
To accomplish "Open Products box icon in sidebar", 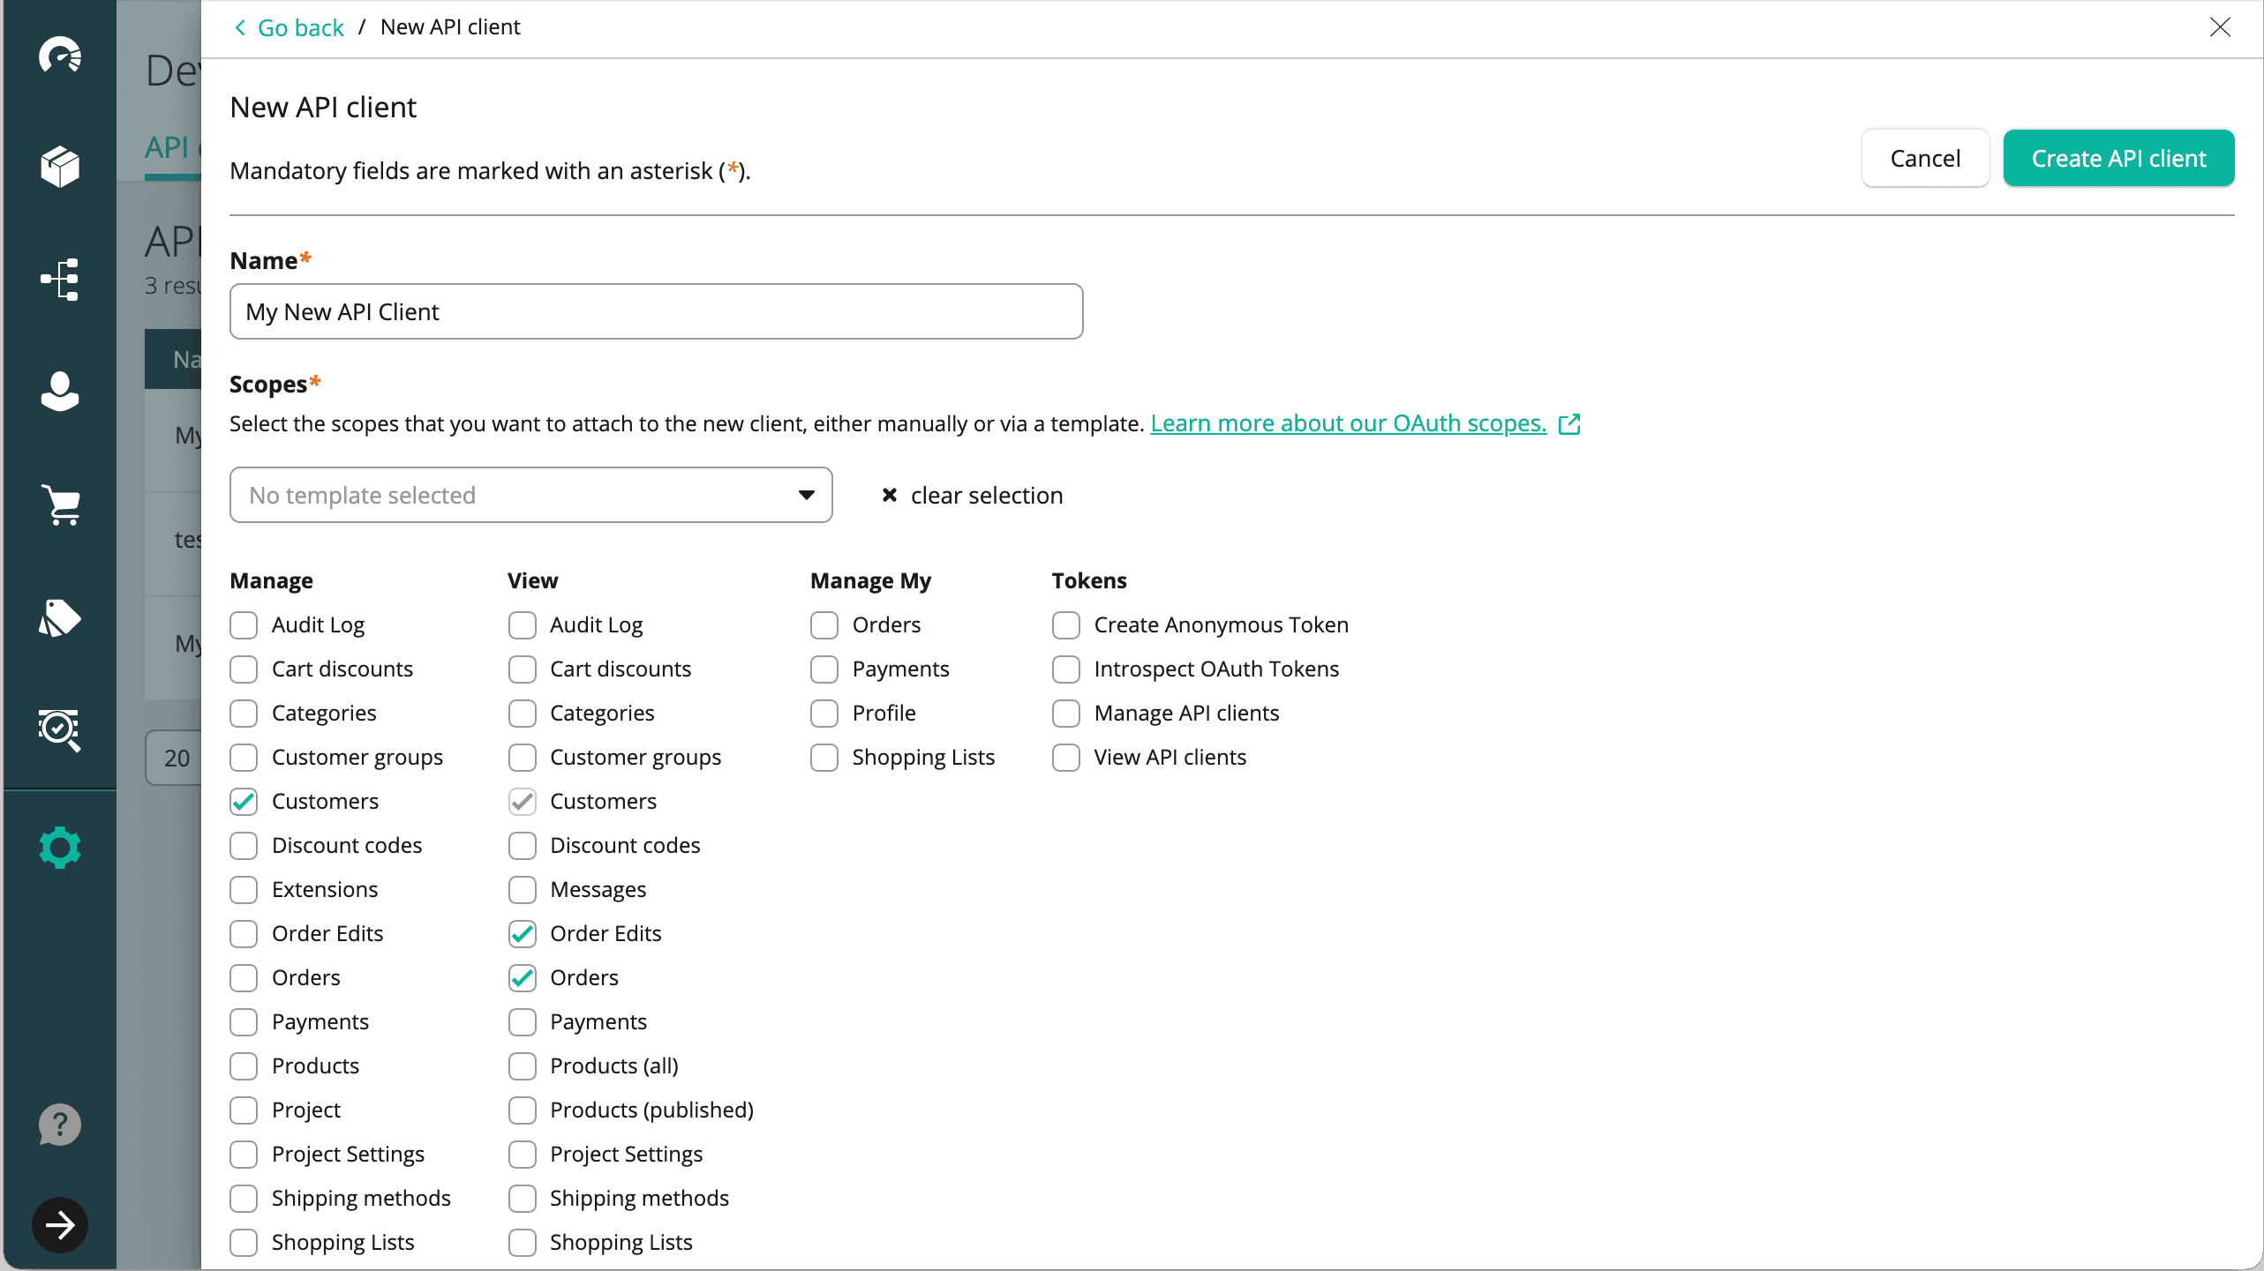I will click(x=60, y=167).
